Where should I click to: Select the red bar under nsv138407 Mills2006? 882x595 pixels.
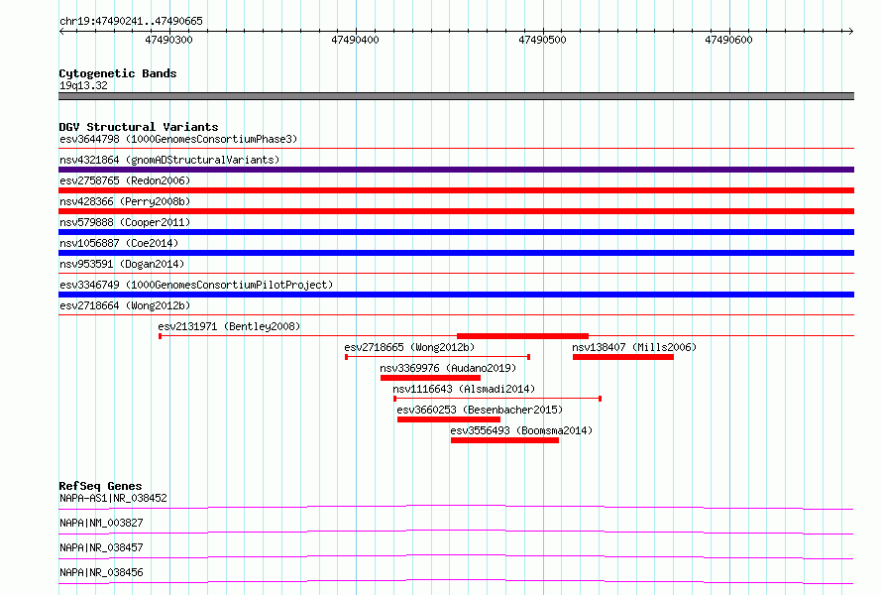tap(623, 357)
